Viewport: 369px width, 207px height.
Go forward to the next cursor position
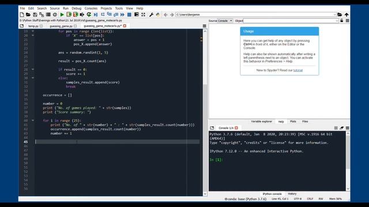[x=172, y=14]
